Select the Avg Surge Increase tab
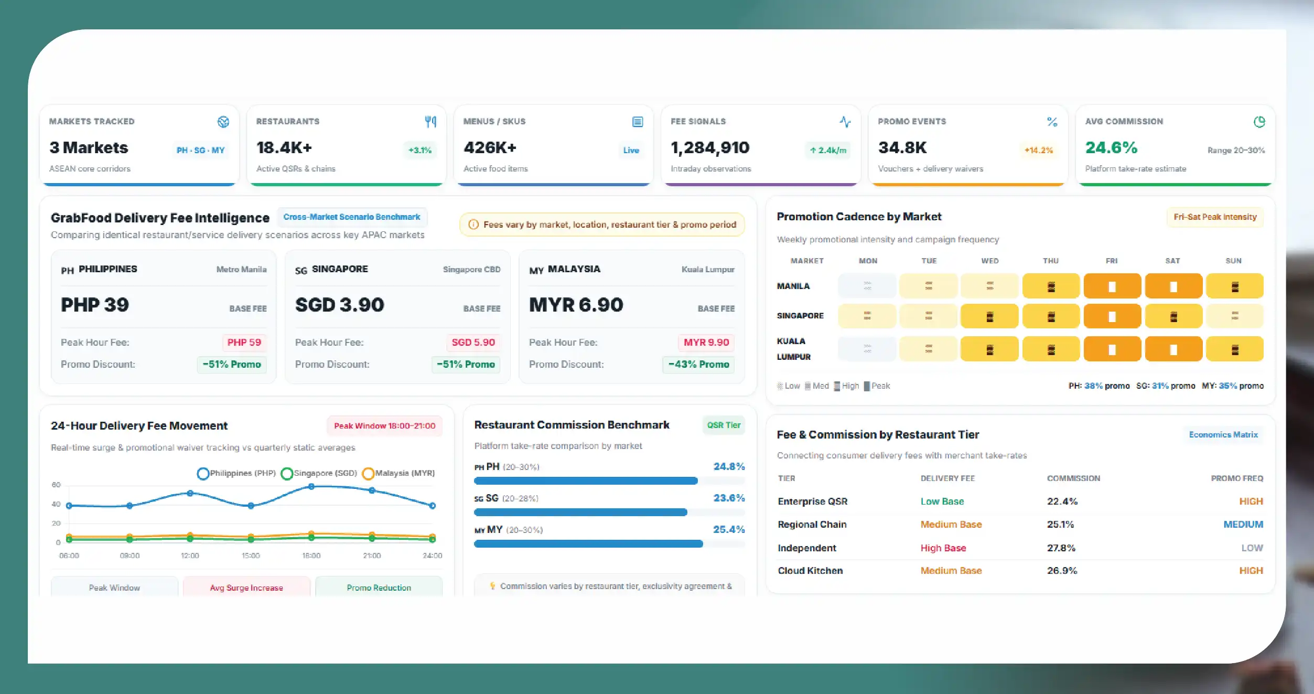 [246, 587]
